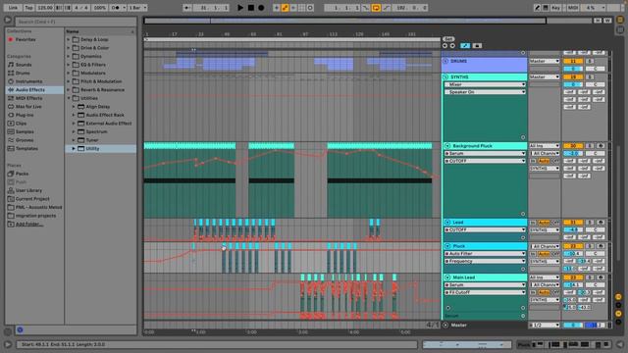Select the Tuner device in browser
628x353 pixels.
[x=92, y=140]
